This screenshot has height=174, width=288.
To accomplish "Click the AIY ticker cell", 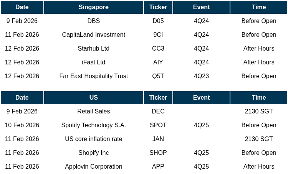I will [x=158, y=62].
